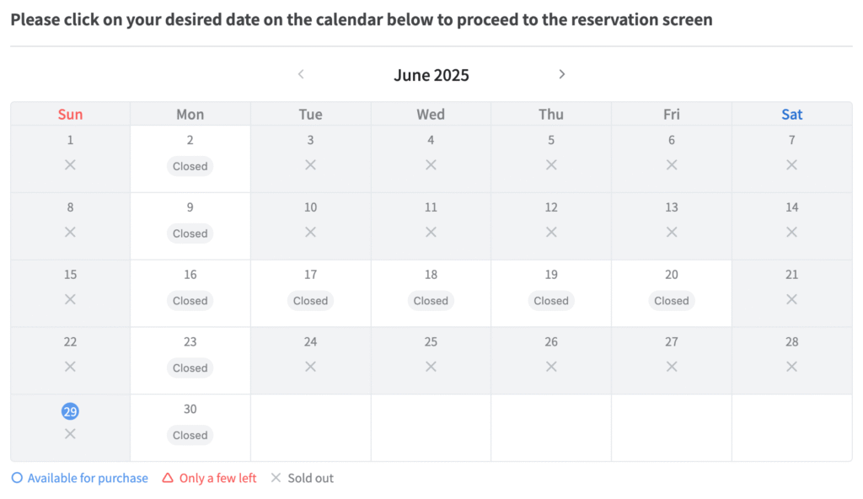Image resolution: width=863 pixels, height=499 pixels.
Task: Click the highlighted date 29
Action: point(70,411)
